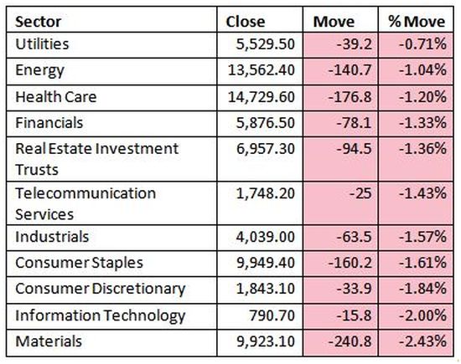Click Real Estate Investment Trusts cell

(x=111, y=159)
